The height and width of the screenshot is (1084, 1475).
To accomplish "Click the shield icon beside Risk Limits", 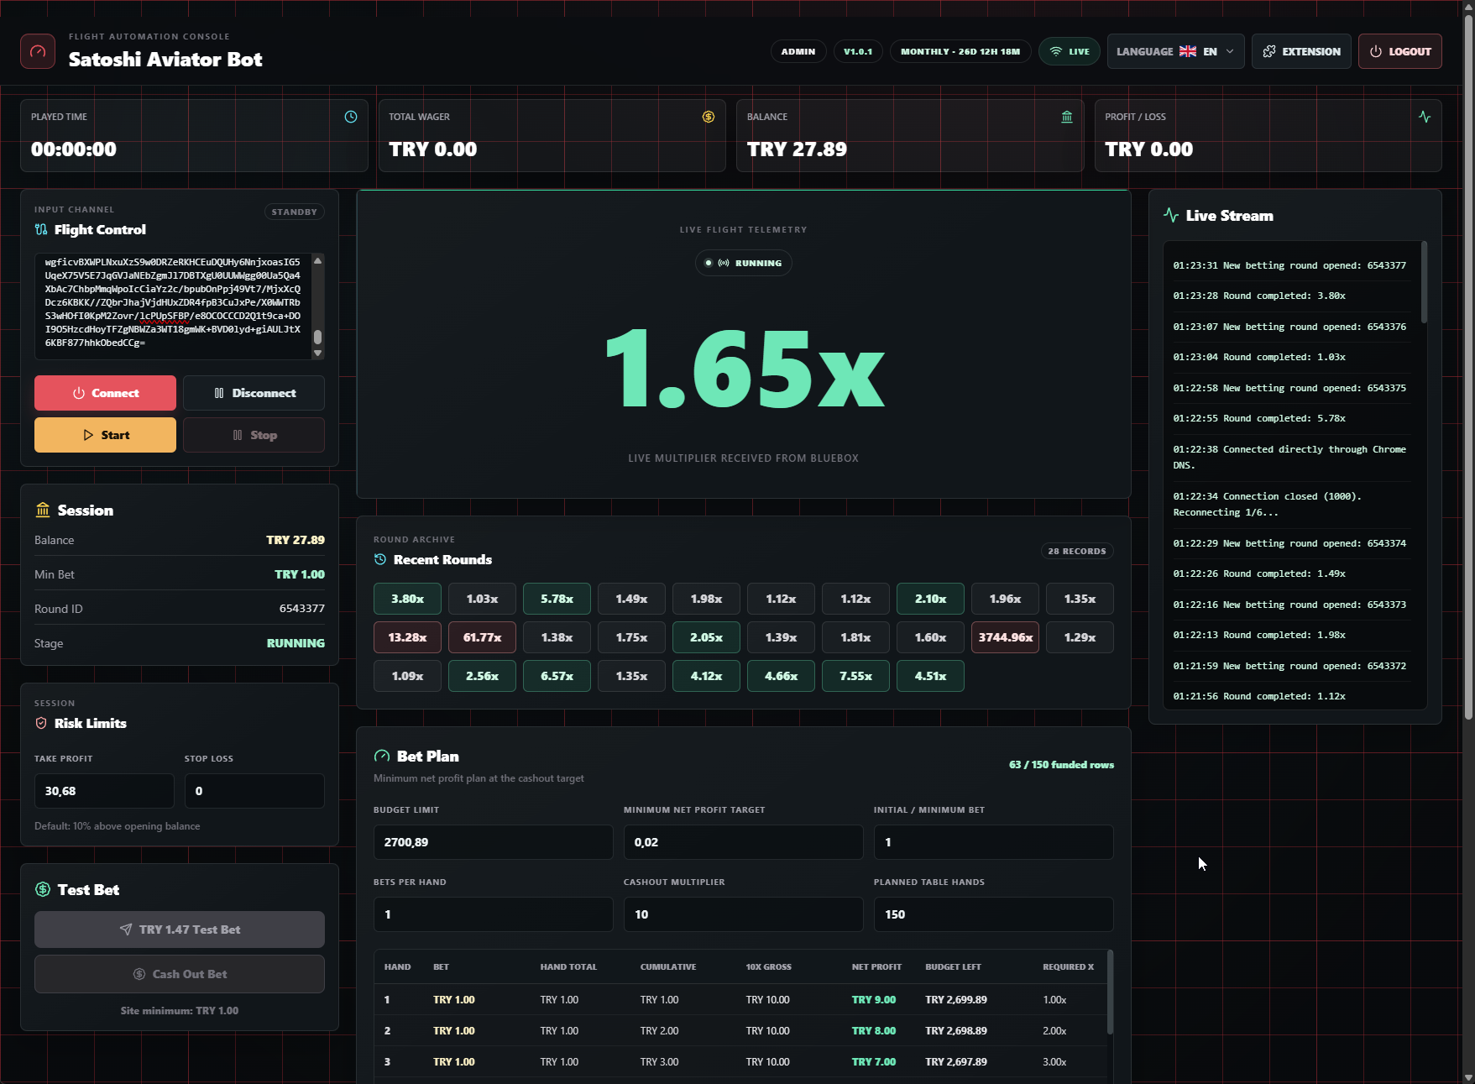I will click(x=41, y=723).
